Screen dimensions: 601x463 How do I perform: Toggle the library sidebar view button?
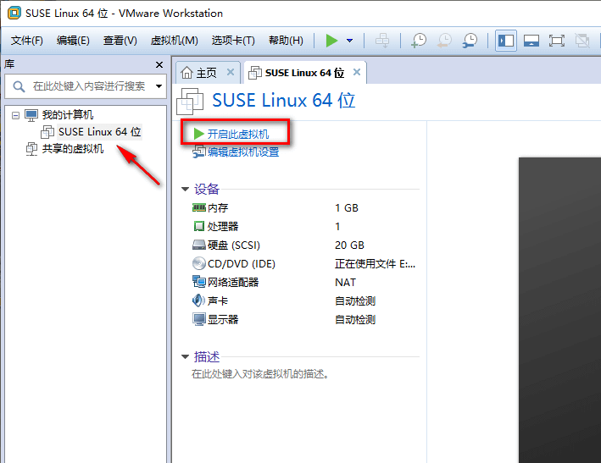coord(506,40)
